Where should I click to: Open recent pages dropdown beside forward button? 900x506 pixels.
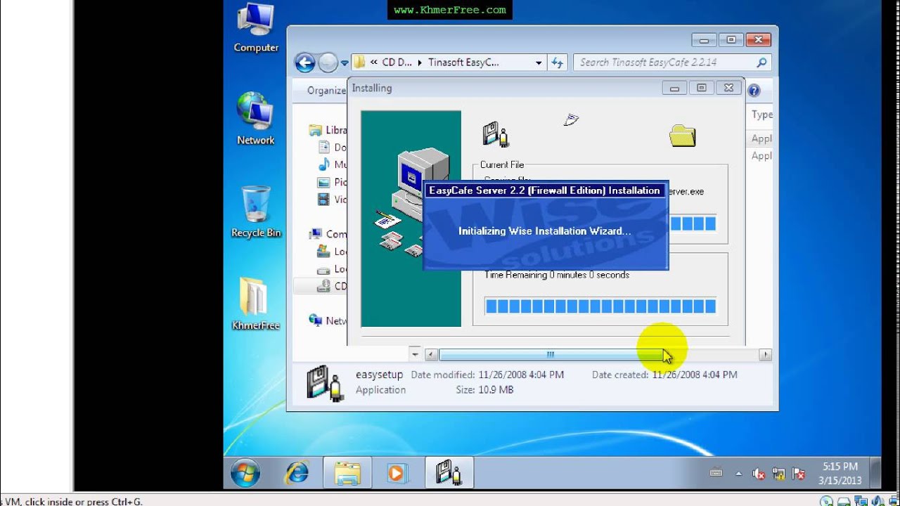click(x=345, y=63)
